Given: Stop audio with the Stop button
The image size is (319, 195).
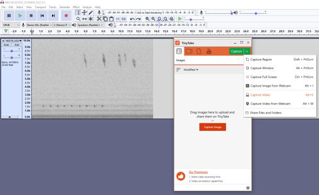Looking at the screenshot, I should tap(31, 15).
